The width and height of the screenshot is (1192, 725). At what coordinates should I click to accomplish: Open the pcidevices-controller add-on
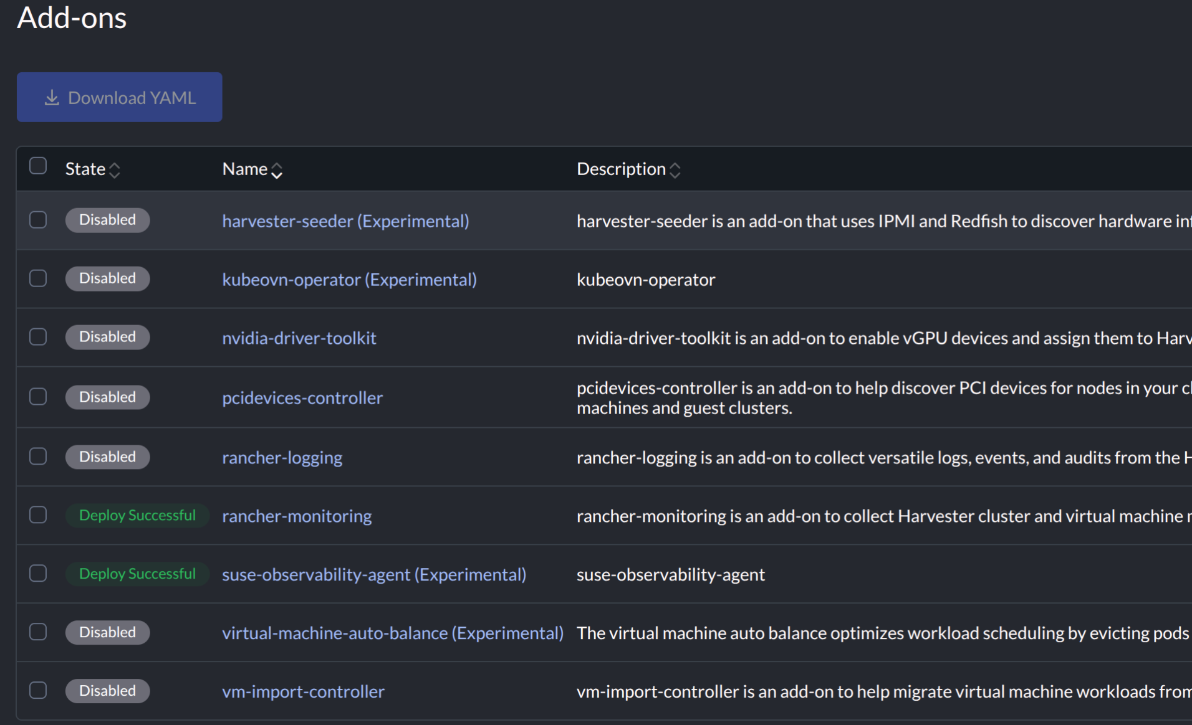[302, 398]
